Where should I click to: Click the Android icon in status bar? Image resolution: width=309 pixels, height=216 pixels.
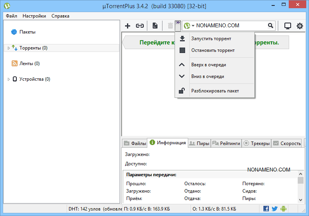point(283,209)
